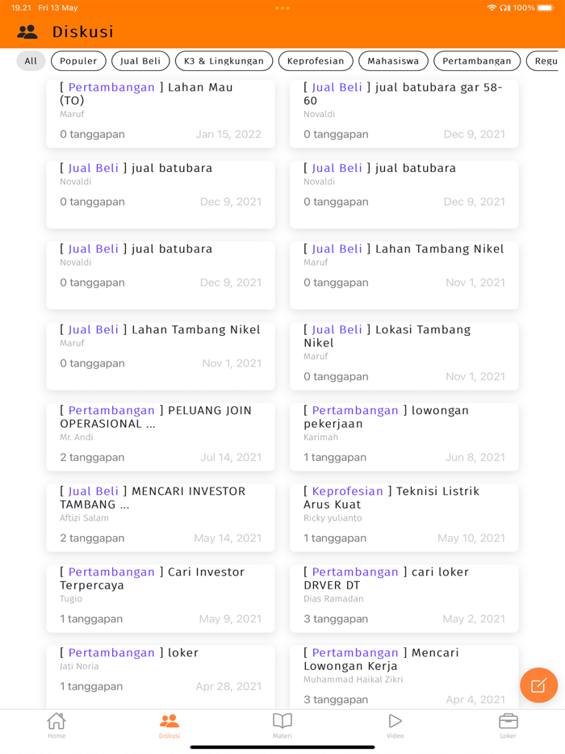Tap the Diskusi people icon in header
The width and height of the screenshot is (565, 754).
[x=27, y=32]
